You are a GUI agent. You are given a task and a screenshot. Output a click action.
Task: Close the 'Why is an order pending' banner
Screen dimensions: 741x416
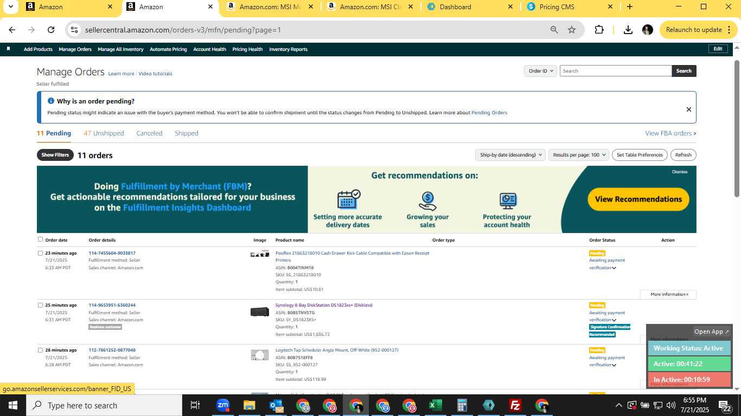pyautogui.click(x=688, y=109)
